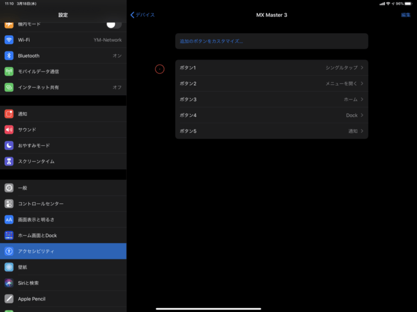Tap the ボタン1 row label

188,68
